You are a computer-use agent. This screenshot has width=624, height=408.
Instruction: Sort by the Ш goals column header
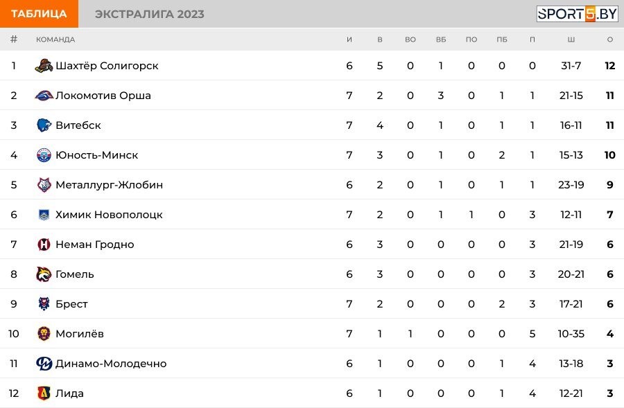(571, 39)
